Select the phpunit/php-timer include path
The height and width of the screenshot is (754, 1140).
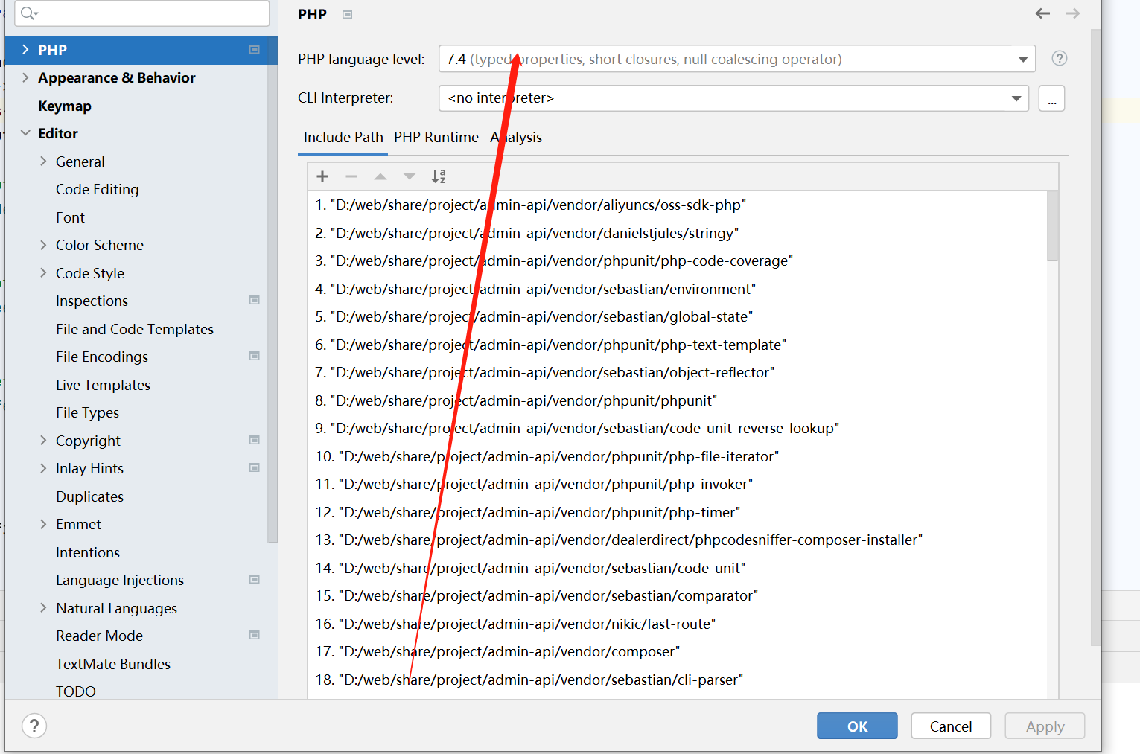point(677,512)
